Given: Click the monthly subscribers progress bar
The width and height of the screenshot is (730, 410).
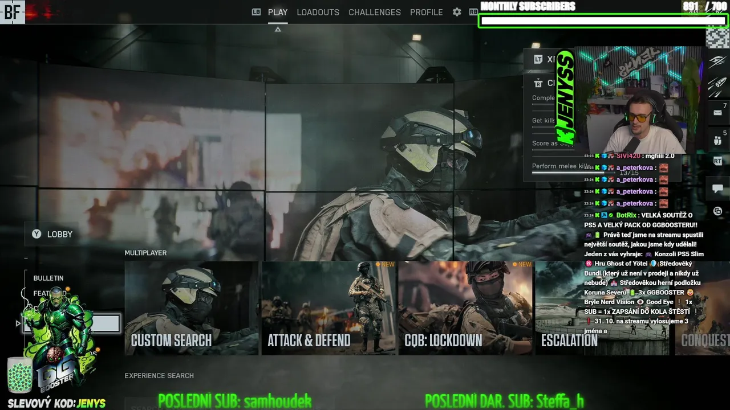Looking at the screenshot, I should [602, 21].
